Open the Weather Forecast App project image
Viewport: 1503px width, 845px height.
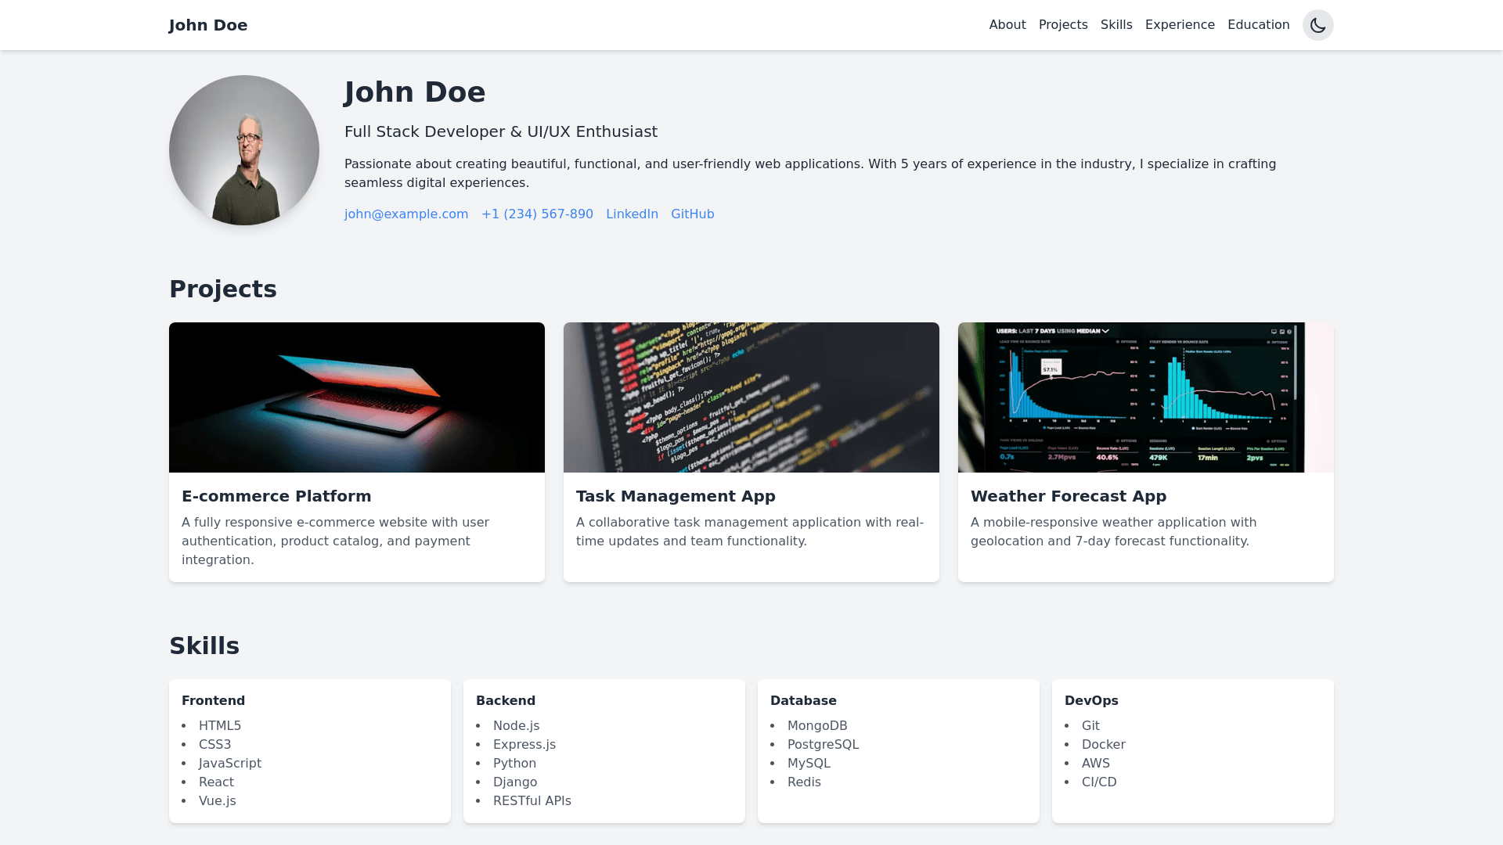tap(1145, 397)
